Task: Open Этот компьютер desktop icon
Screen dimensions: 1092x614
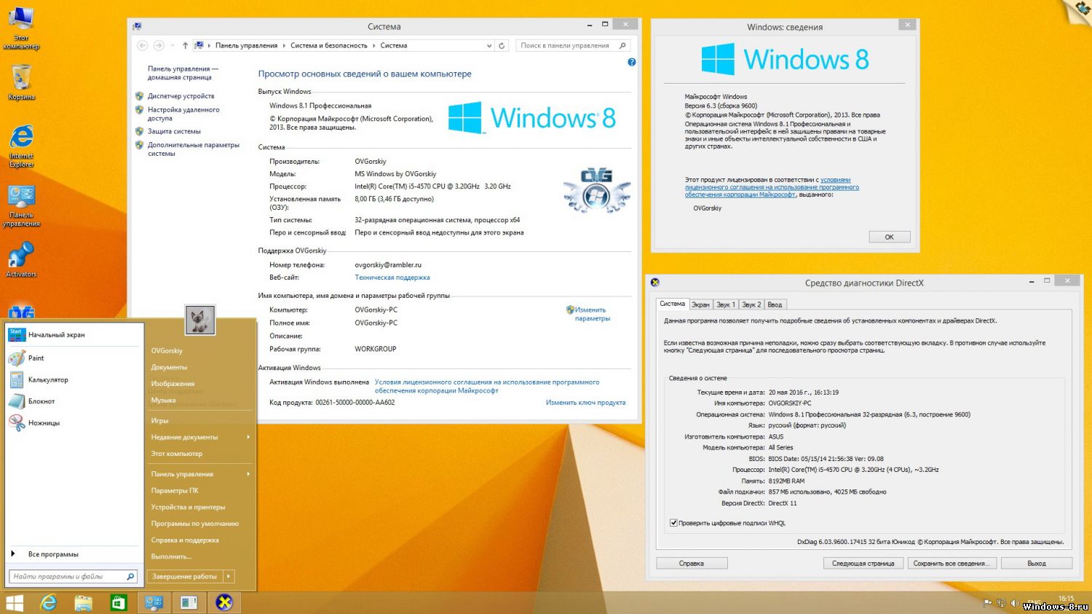Action: pyautogui.click(x=21, y=28)
